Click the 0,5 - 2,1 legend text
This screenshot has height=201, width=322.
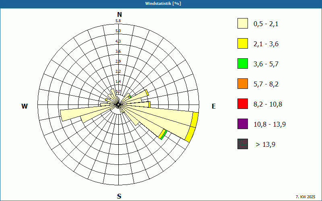(266, 24)
